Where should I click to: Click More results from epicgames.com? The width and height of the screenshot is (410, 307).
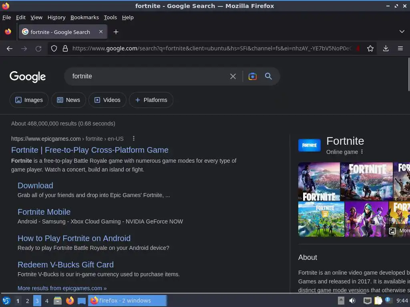click(62, 288)
